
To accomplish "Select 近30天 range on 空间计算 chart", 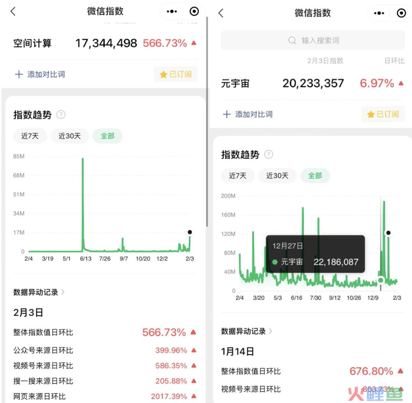I will (x=70, y=136).
